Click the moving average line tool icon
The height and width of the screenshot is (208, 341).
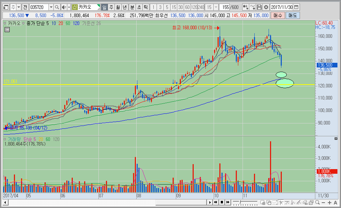(x=287, y=203)
